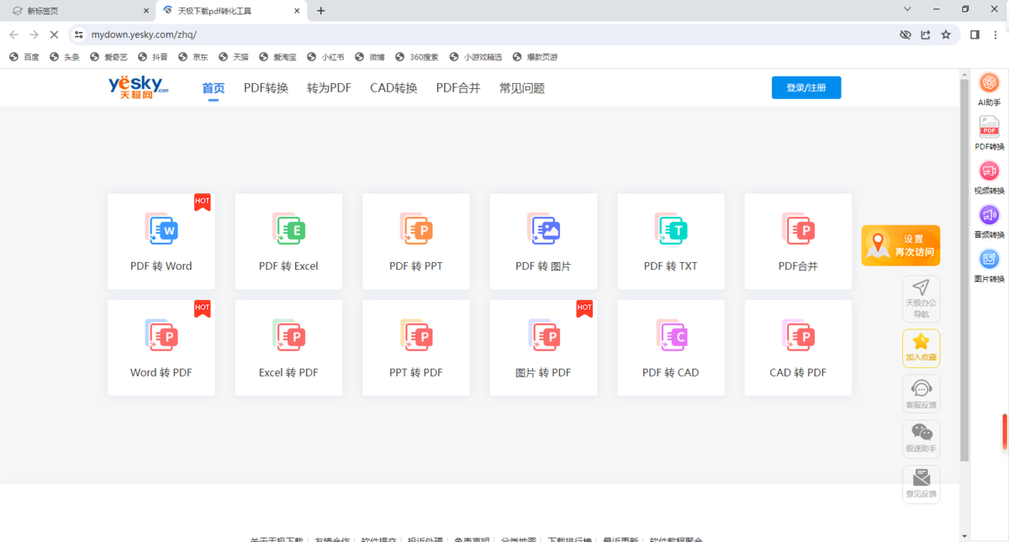
Task: Open AI助手 in the browser sidebar
Action: pyautogui.click(x=989, y=82)
